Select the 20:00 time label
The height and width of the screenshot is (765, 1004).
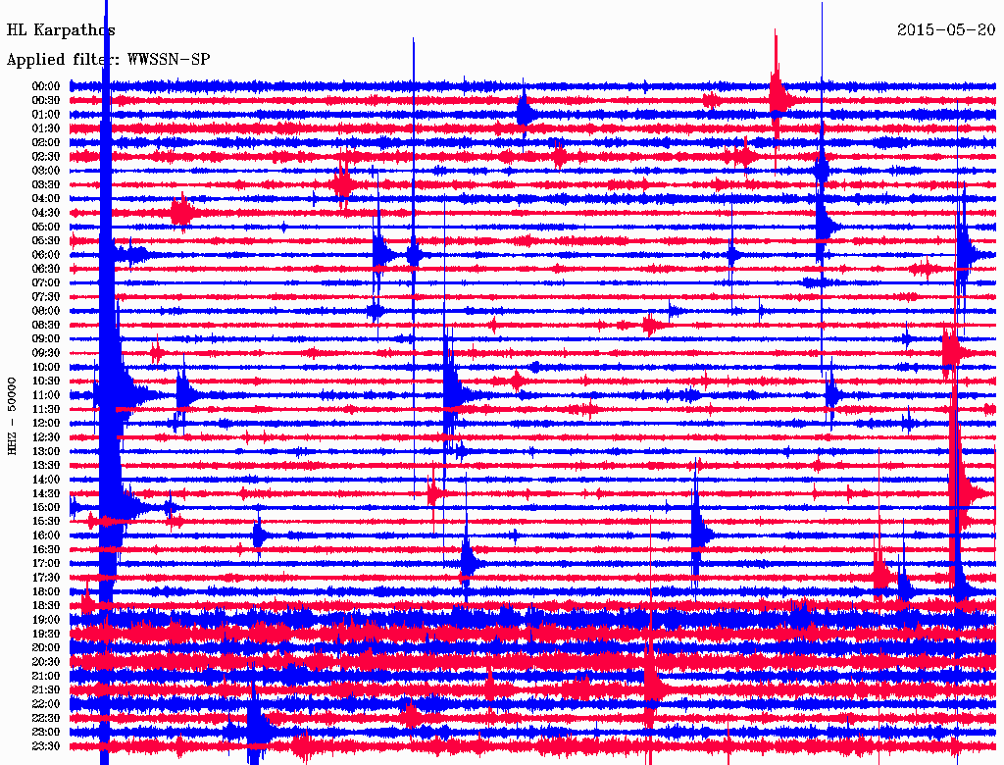pyautogui.click(x=46, y=647)
